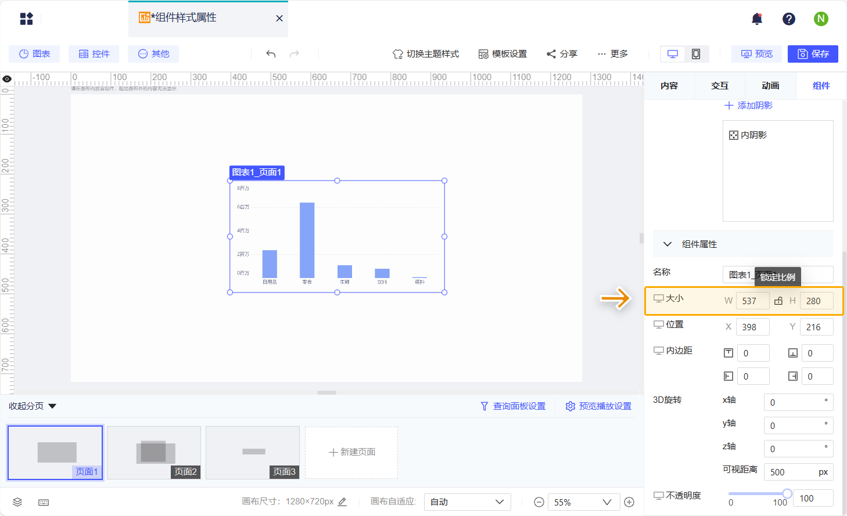Click the 不透明度 opacity slider handle
The height and width of the screenshot is (516, 847).
click(787, 493)
